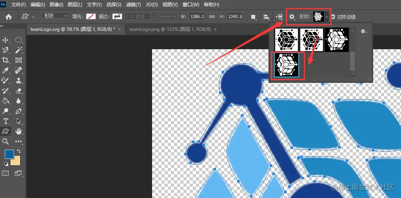
Task: Change screen mode at toolbar bottom
Action: pyautogui.click(x=18, y=173)
